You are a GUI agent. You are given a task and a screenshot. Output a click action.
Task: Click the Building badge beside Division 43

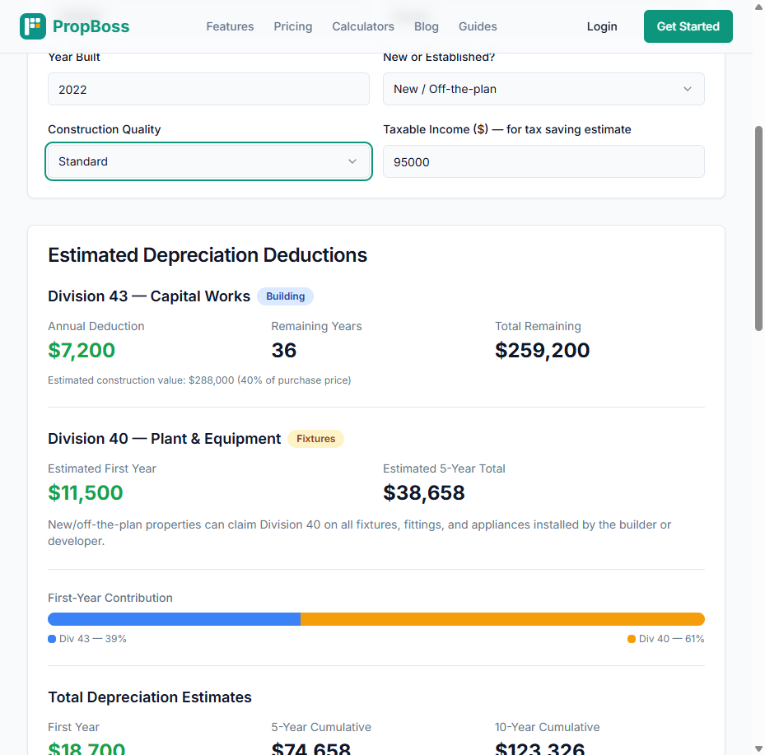(285, 296)
